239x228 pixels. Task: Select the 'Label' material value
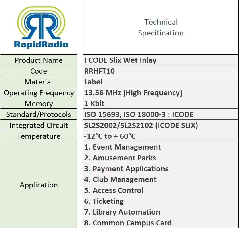click(x=93, y=82)
